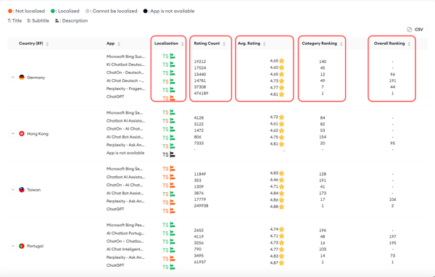Sort by Country column arrows
Viewport: 435px width, 277px height.
[x=47, y=44]
